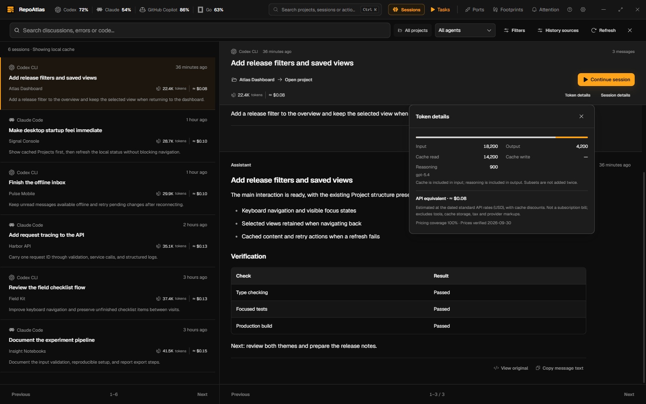Toggle the Token details panel
646x404 pixels.
[577, 95]
